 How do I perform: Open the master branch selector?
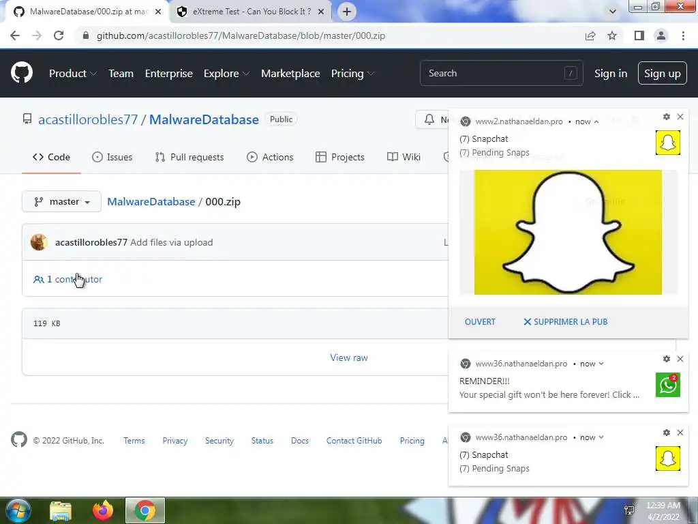[x=61, y=201]
